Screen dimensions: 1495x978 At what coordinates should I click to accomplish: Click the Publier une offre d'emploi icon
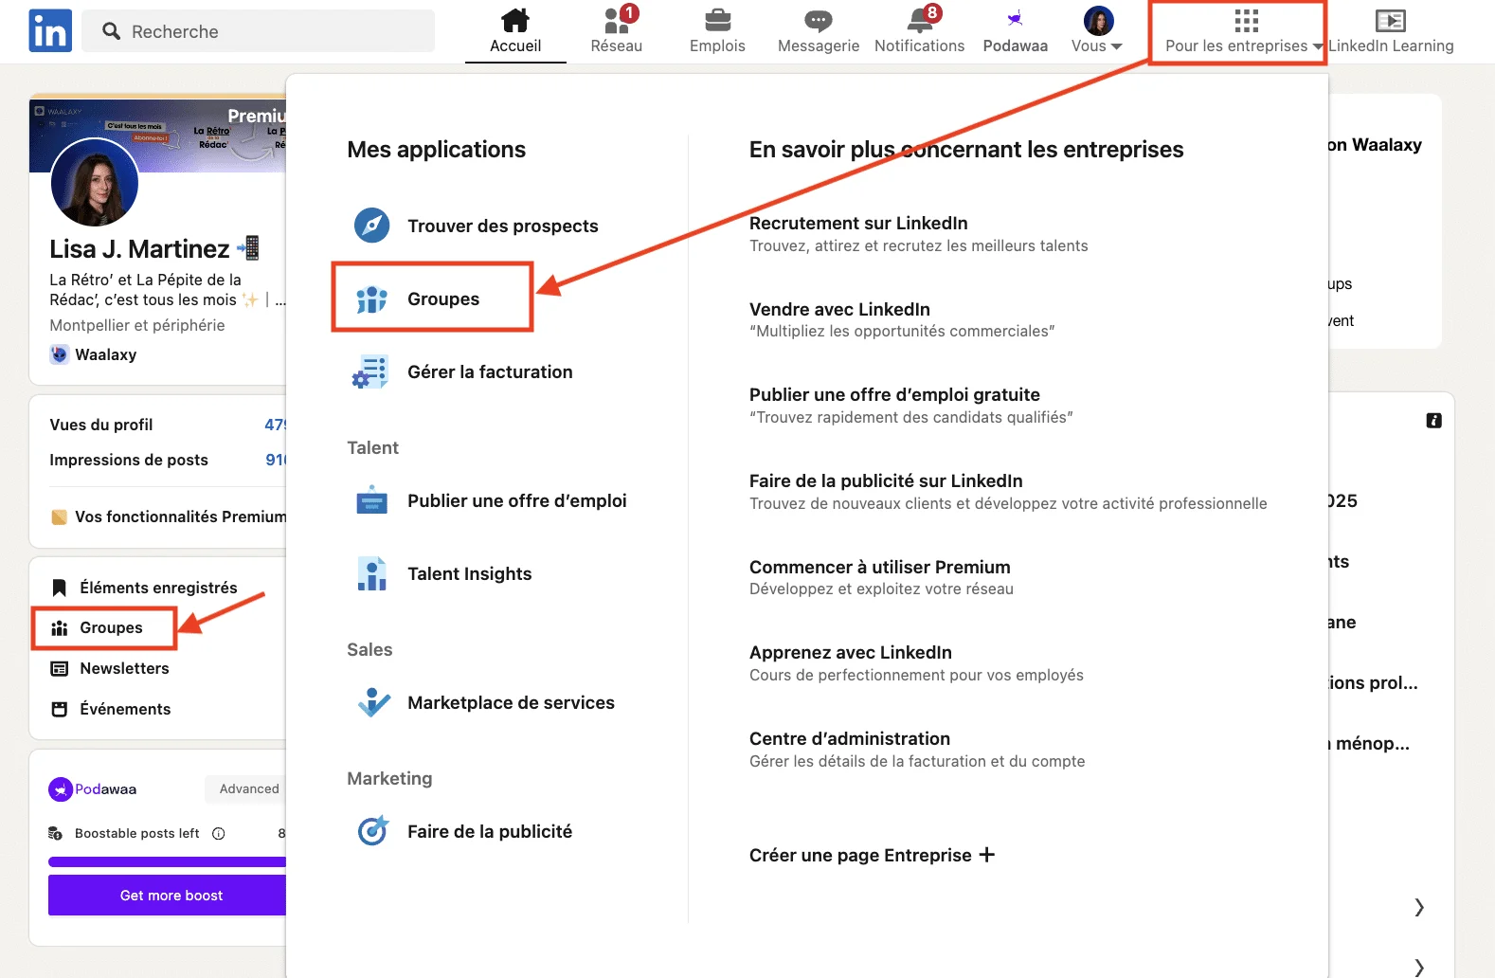point(371,500)
